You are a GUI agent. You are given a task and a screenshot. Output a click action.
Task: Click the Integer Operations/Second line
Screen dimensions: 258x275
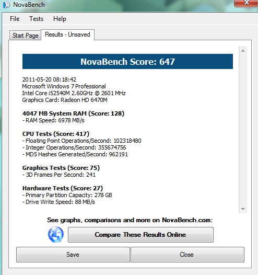[74, 147]
